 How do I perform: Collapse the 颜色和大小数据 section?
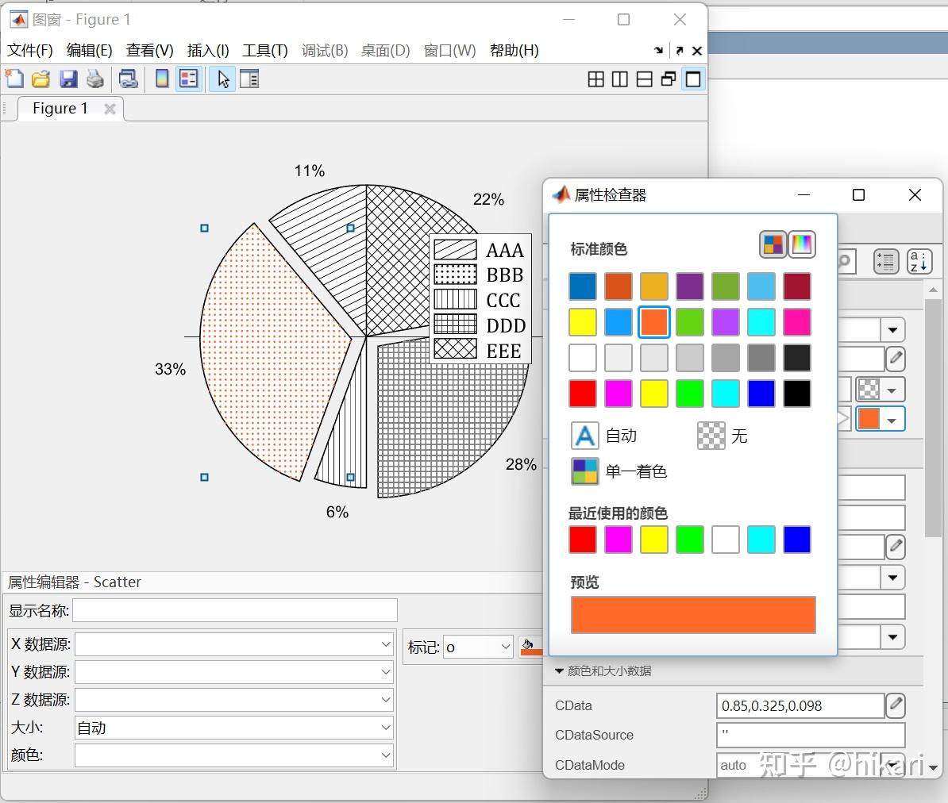(559, 670)
